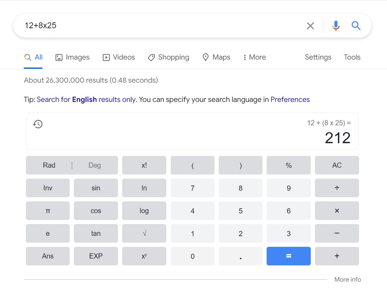The width and height of the screenshot is (387, 295).
Task: Click the blue magnifying glass search icon
Action: click(x=356, y=26)
